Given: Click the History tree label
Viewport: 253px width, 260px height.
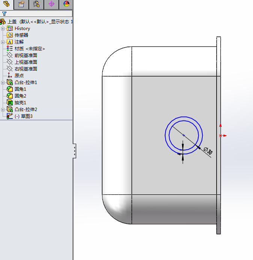Looking at the screenshot, I should (x=22, y=29).
